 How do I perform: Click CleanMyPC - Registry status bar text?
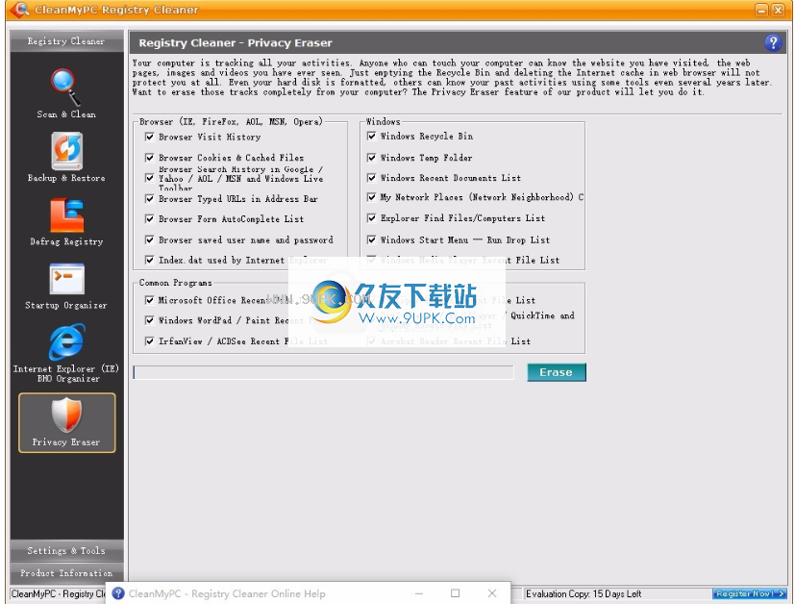(x=59, y=593)
